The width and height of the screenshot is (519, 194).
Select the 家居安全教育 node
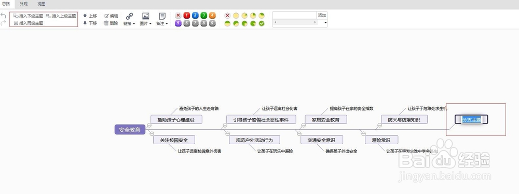pyautogui.click(x=326, y=119)
